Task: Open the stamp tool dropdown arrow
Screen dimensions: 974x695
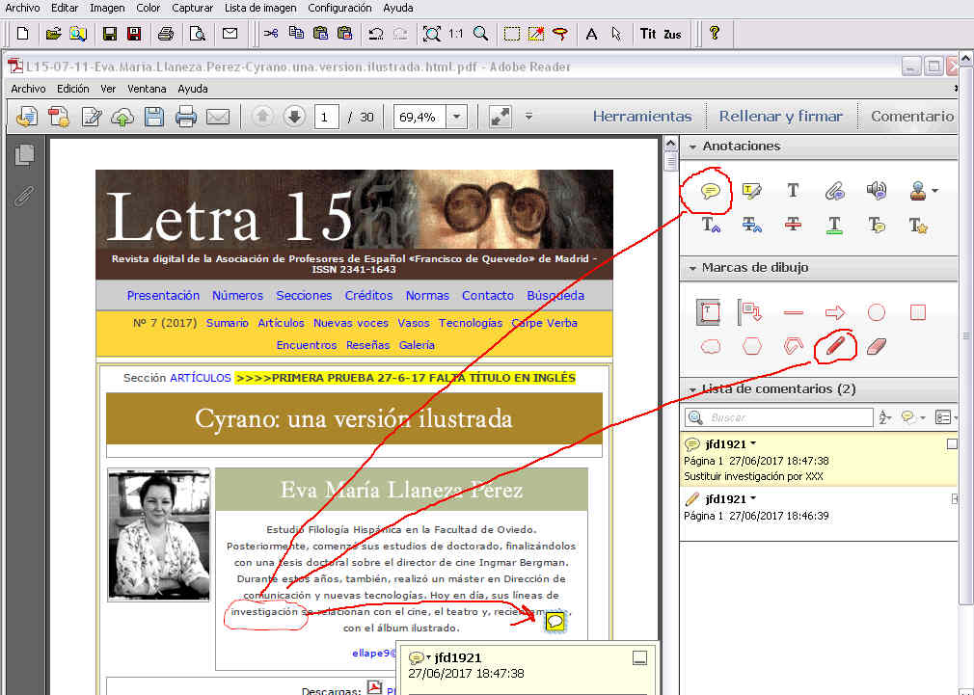Action: (x=934, y=191)
